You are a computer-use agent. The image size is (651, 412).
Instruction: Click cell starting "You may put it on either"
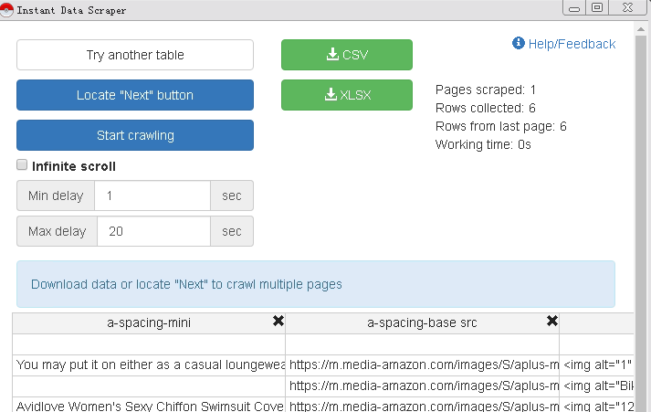pyautogui.click(x=149, y=365)
